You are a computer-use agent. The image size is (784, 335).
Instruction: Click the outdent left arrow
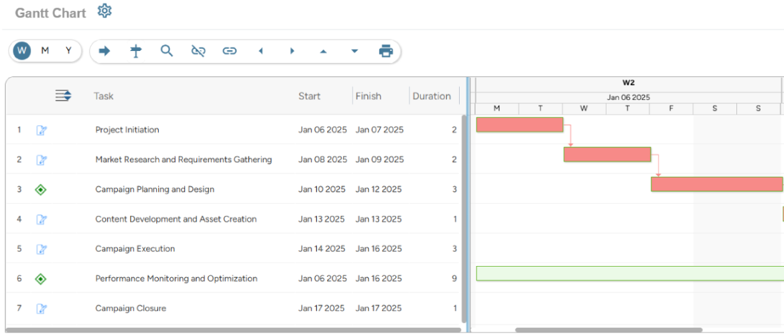click(x=261, y=51)
